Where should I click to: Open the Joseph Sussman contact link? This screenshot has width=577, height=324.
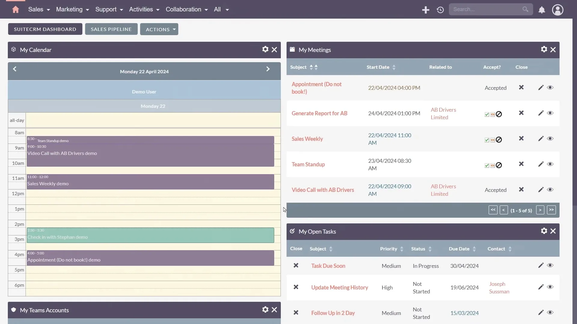click(x=499, y=288)
